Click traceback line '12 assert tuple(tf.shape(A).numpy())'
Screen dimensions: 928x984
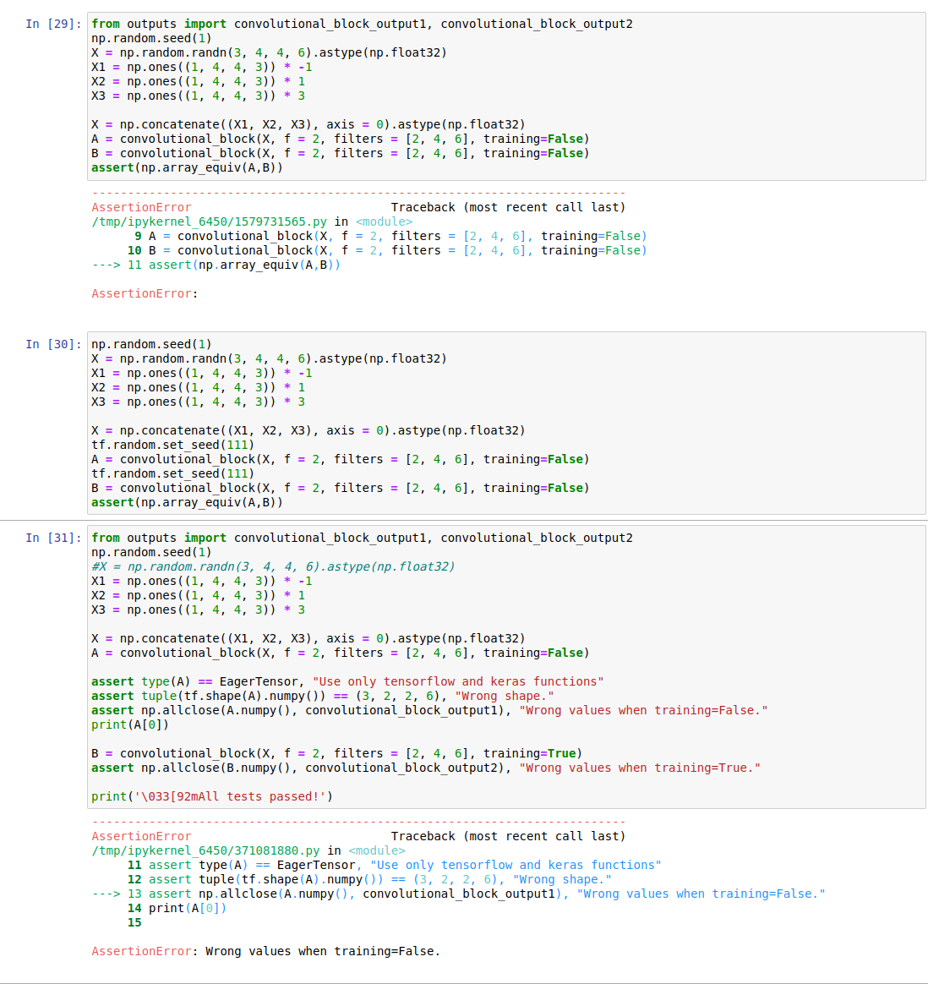pos(369,879)
